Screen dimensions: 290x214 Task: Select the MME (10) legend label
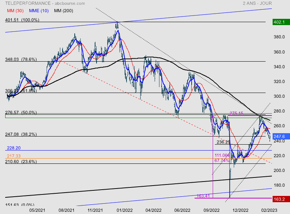(38, 11)
